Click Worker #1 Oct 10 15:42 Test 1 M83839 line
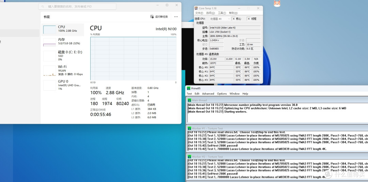368x182 pixels. [257, 149]
